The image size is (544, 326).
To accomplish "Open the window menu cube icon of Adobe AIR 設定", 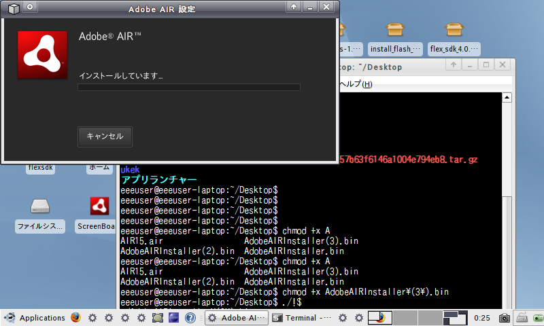I will (x=13, y=8).
